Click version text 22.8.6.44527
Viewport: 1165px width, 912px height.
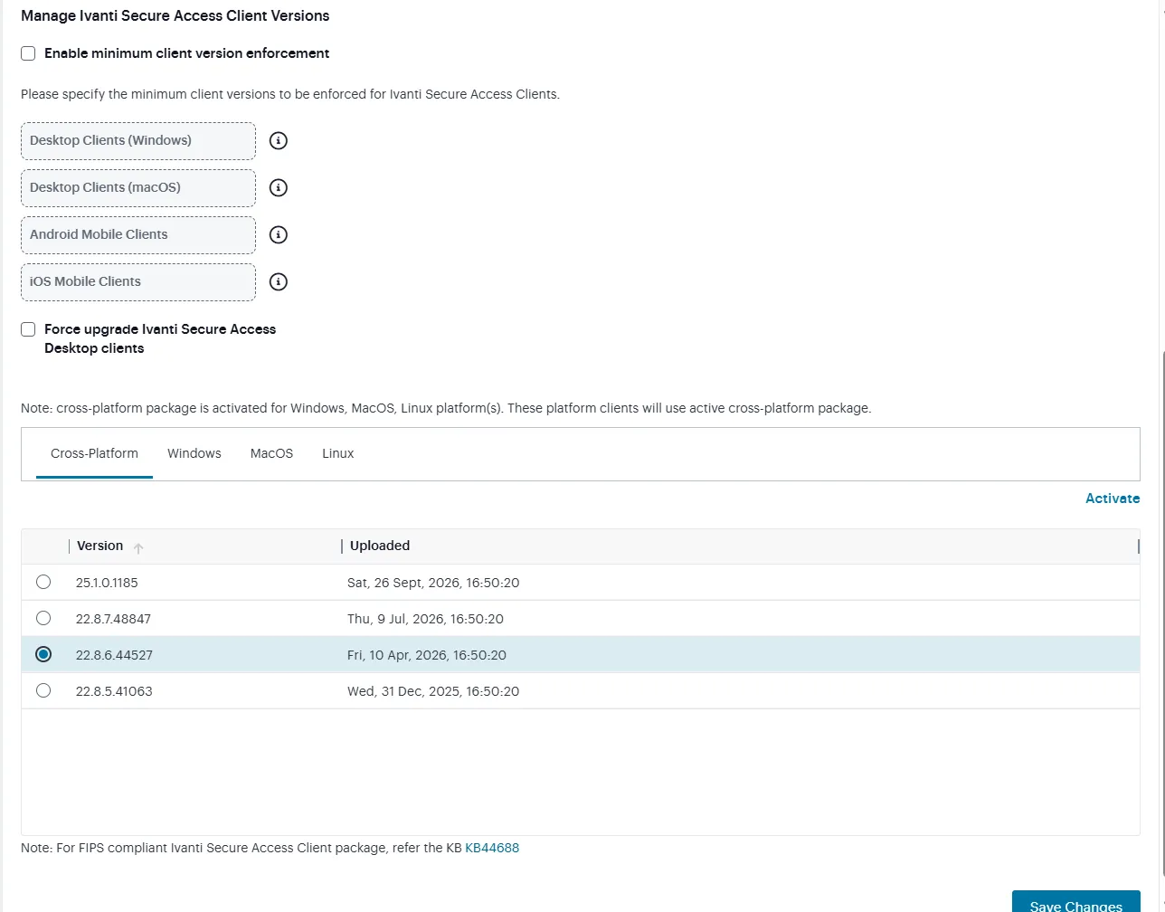tap(114, 655)
